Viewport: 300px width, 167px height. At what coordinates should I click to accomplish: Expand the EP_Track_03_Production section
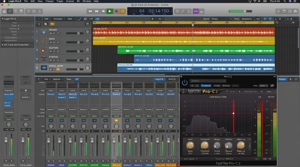(x=2, y=45)
